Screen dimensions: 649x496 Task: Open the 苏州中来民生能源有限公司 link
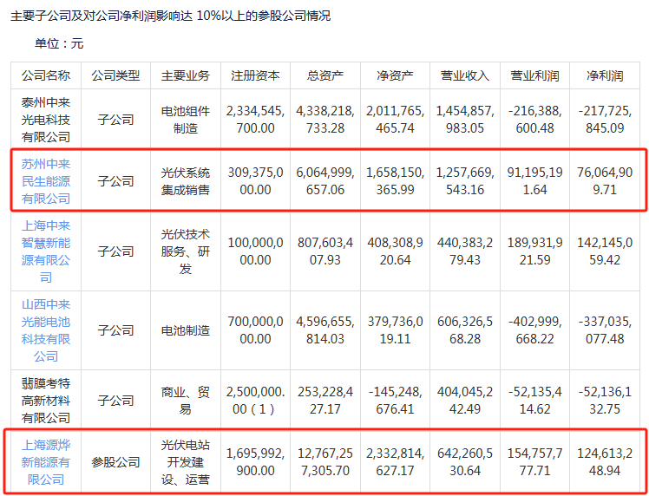click(x=46, y=181)
